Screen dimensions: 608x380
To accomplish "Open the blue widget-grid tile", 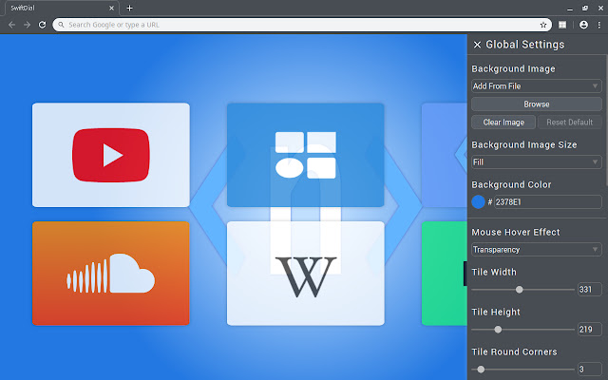I will point(306,155).
